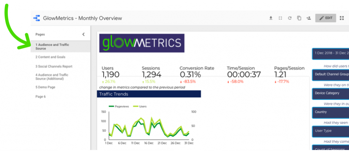Open the Google apps grid icon
The height and width of the screenshot is (151, 349).
(x=342, y=18)
